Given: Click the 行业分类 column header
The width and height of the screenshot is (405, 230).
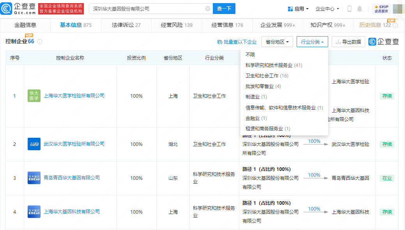Looking at the screenshot, I should coord(214,58).
